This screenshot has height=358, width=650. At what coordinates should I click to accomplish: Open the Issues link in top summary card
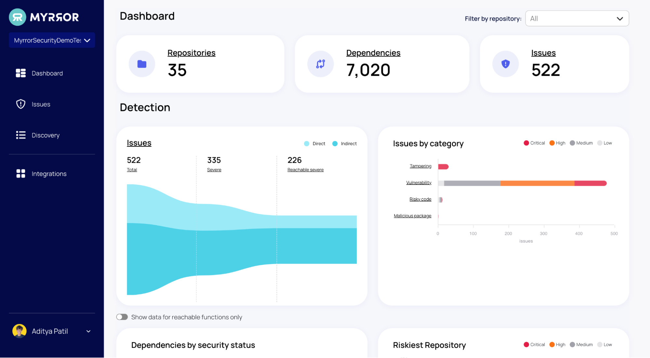coord(543,53)
